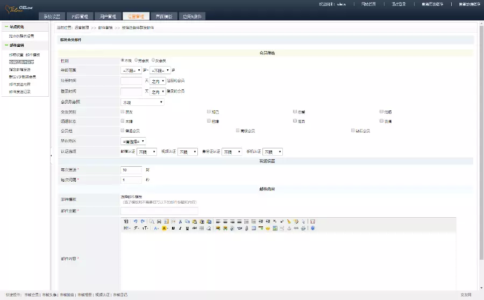The height and width of the screenshot is (300, 484).
Task: Switch to the 系统设置 tab
Action: (52, 16)
